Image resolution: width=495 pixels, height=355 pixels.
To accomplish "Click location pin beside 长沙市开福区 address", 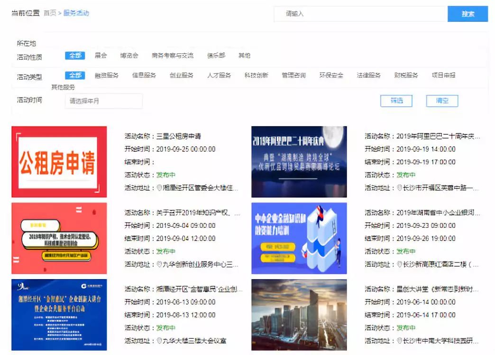I will 400,187.
